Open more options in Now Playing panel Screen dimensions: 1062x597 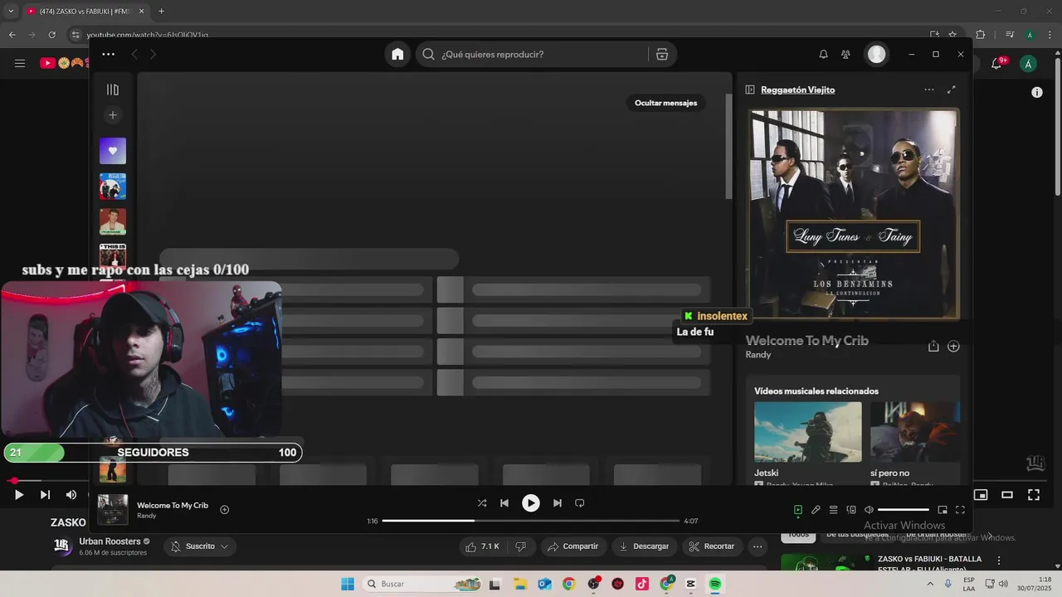(929, 90)
